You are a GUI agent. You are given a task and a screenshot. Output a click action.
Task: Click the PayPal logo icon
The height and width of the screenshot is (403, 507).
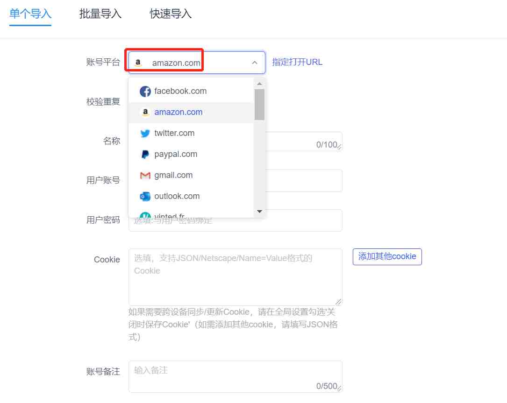tap(145, 155)
